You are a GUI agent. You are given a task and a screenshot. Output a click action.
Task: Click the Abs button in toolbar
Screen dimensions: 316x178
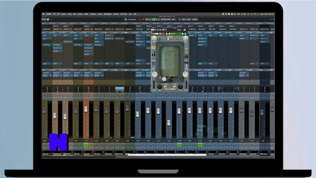click(x=189, y=19)
